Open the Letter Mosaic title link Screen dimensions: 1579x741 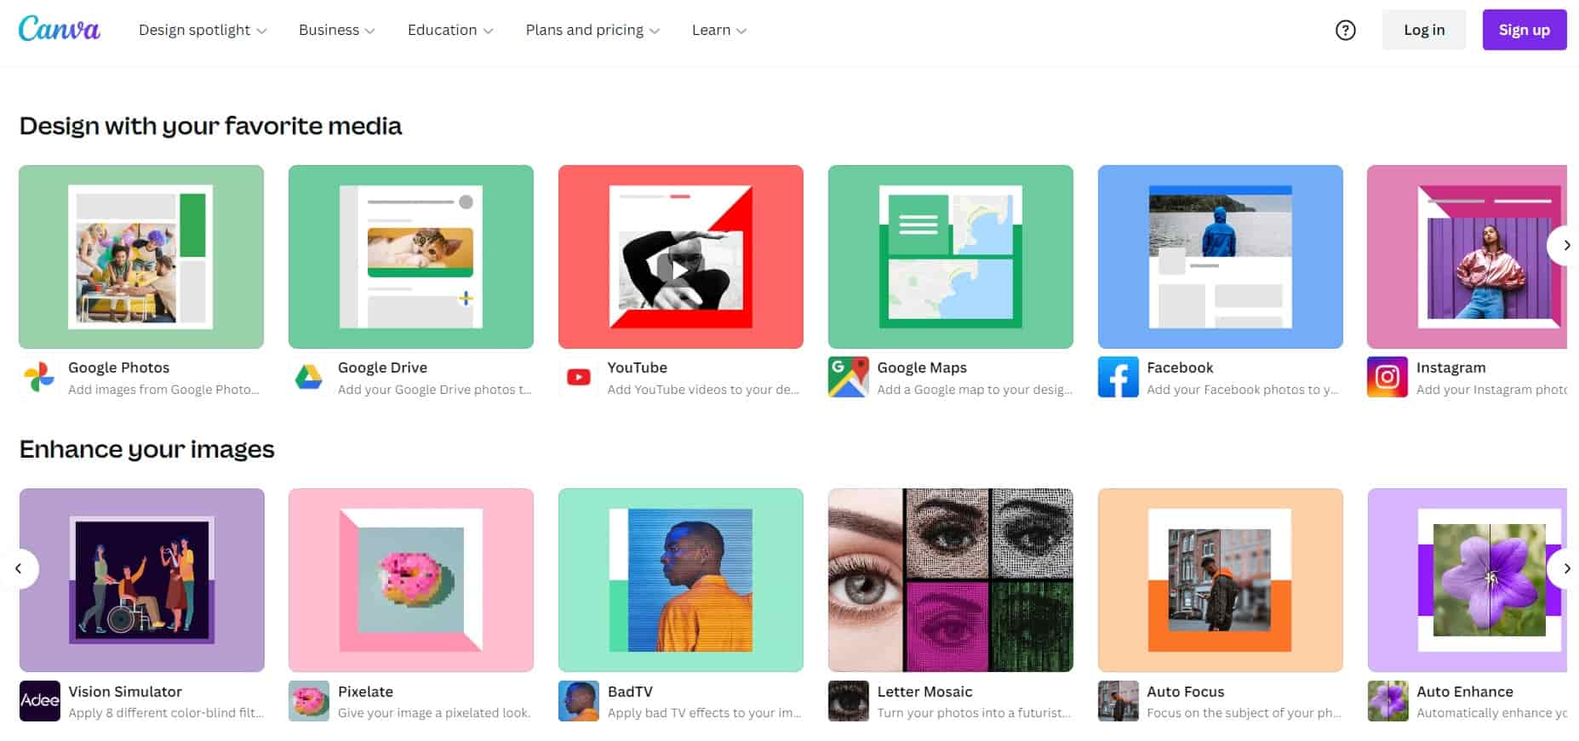tap(924, 692)
